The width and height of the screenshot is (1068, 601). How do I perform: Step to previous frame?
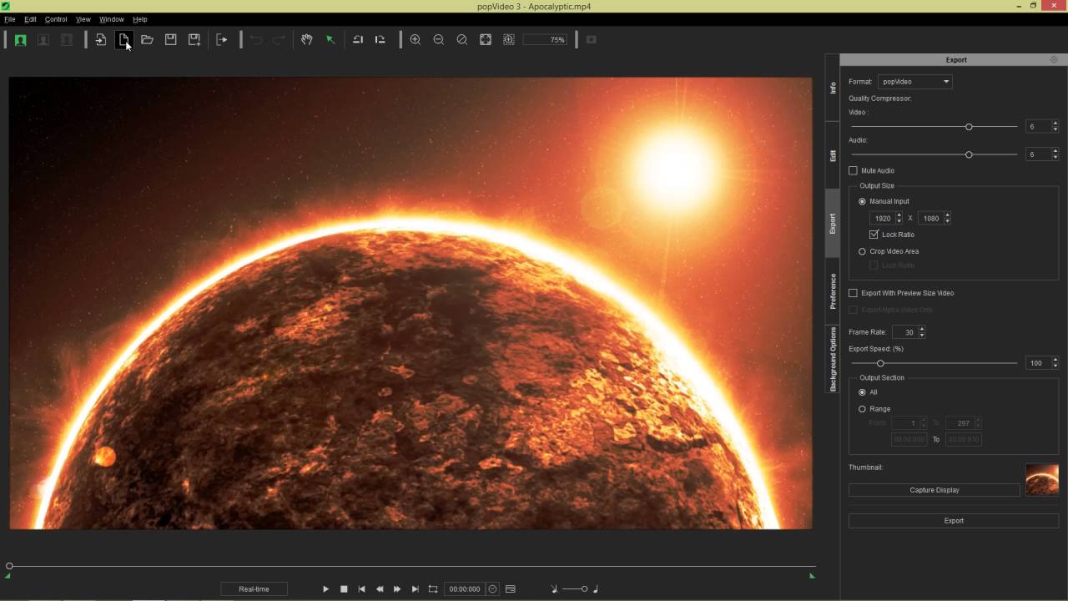380,588
